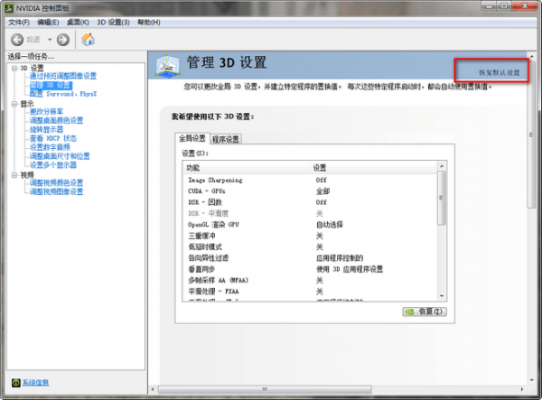The height and width of the screenshot is (400, 542).
Task: Select 管理 3D 设置 in the tree
Action: pyautogui.click(x=51, y=85)
